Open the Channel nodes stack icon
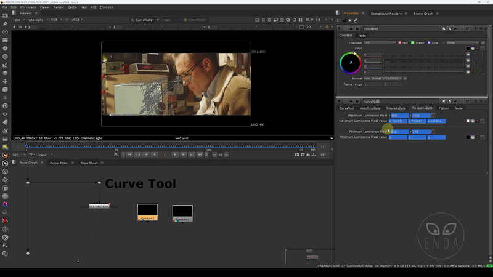493x277 pixels. [5, 40]
